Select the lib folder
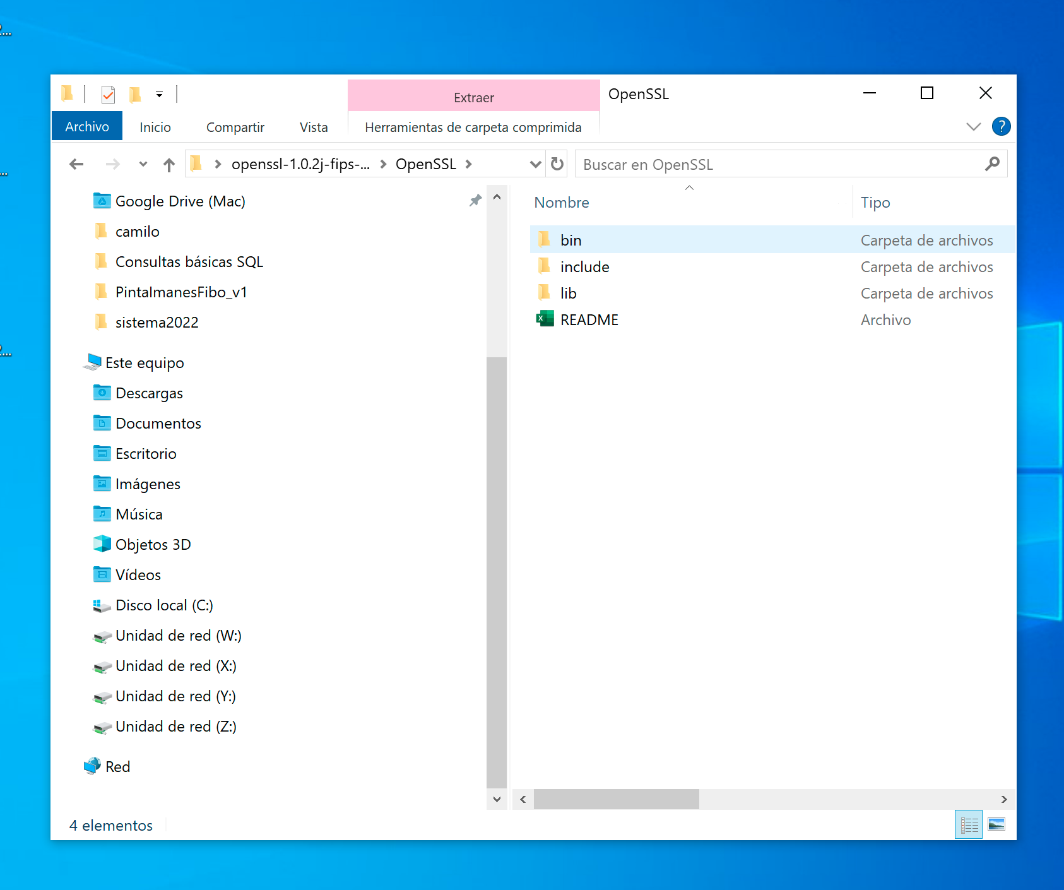The width and height of the screenshot is (1064, 890). (x=568, y=293)
